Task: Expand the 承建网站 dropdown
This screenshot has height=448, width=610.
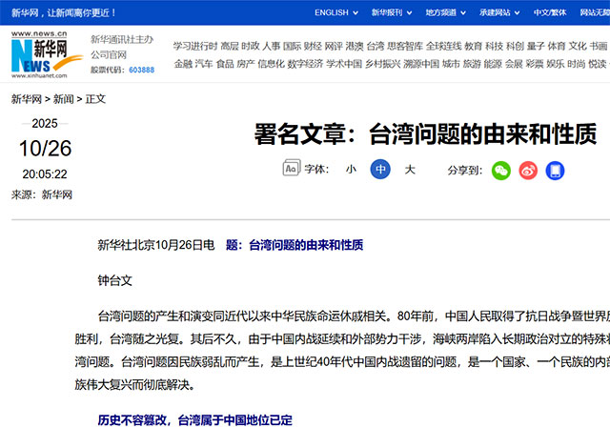Action: coord(499,13)
